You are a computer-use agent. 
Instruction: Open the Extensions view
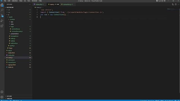point(2,26)
